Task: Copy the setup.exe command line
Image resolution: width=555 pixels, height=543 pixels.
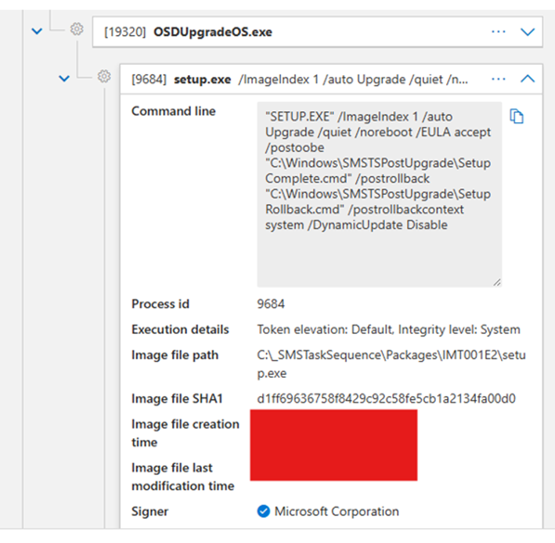Action: pos(516,117)
